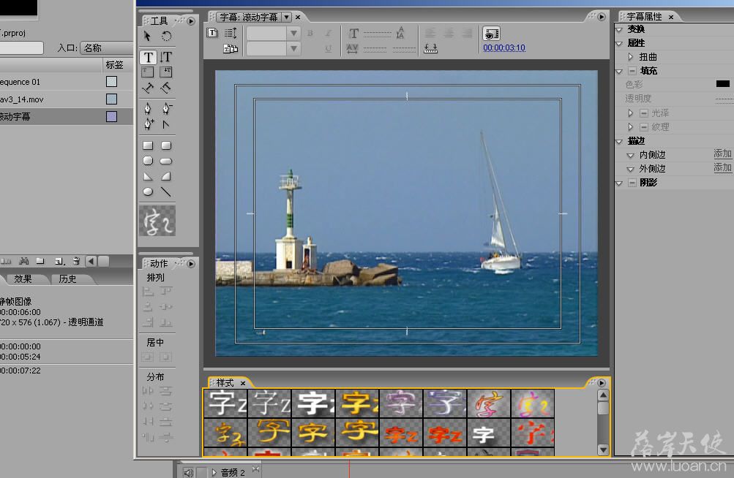Toggle the 光泽 sheen minus box
This screenshot has height=478, width=734.
(644, 113)
